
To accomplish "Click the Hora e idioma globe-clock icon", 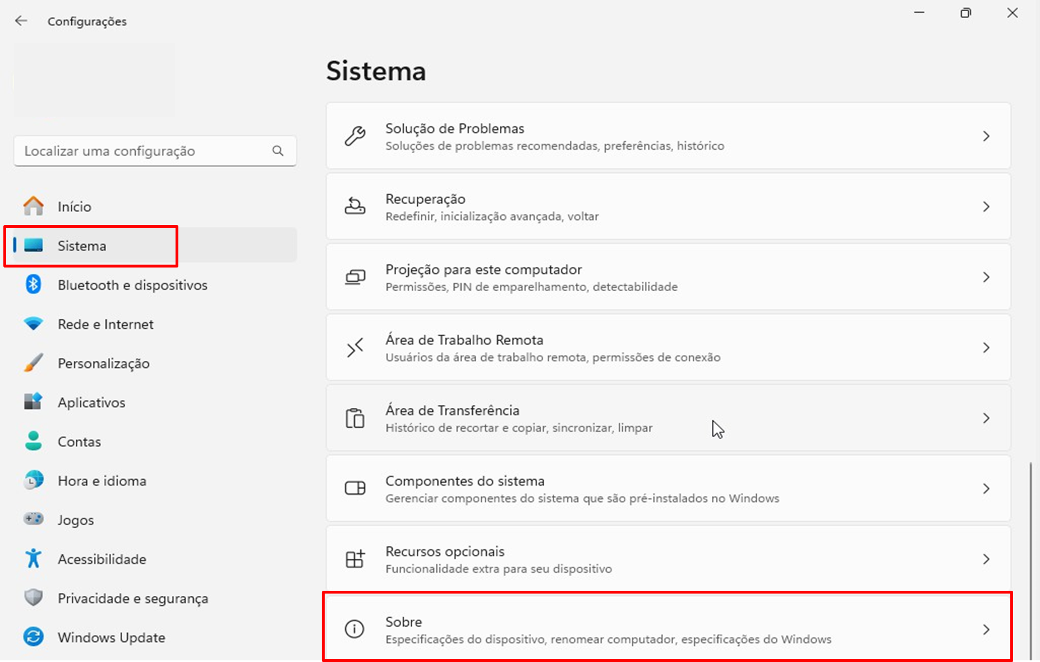I will click(34, 480).
